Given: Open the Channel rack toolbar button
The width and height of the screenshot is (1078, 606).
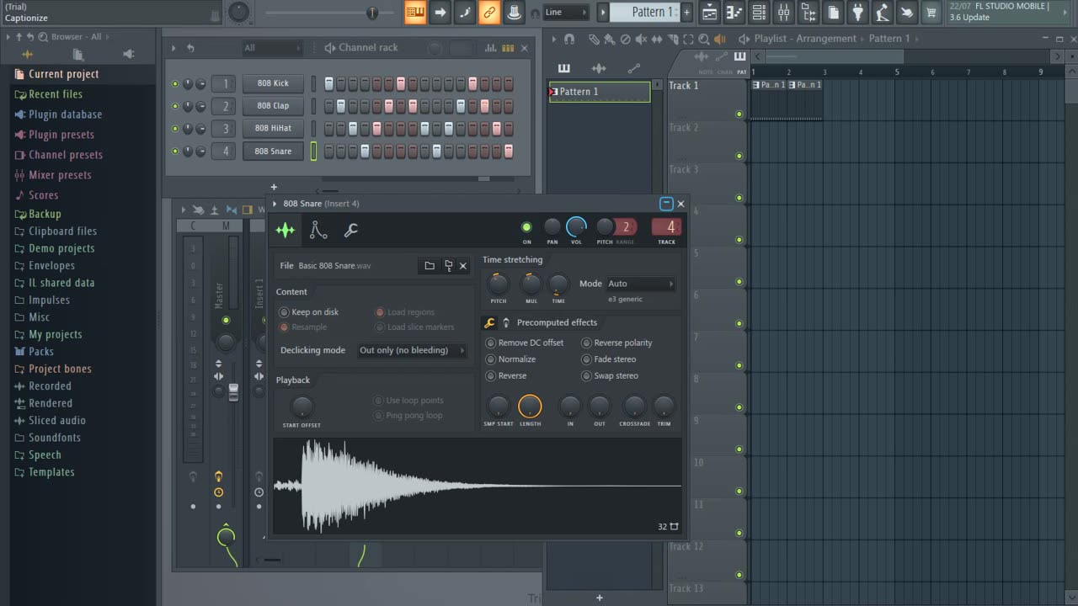Looking at the screenshot, I should click(759, 12).
